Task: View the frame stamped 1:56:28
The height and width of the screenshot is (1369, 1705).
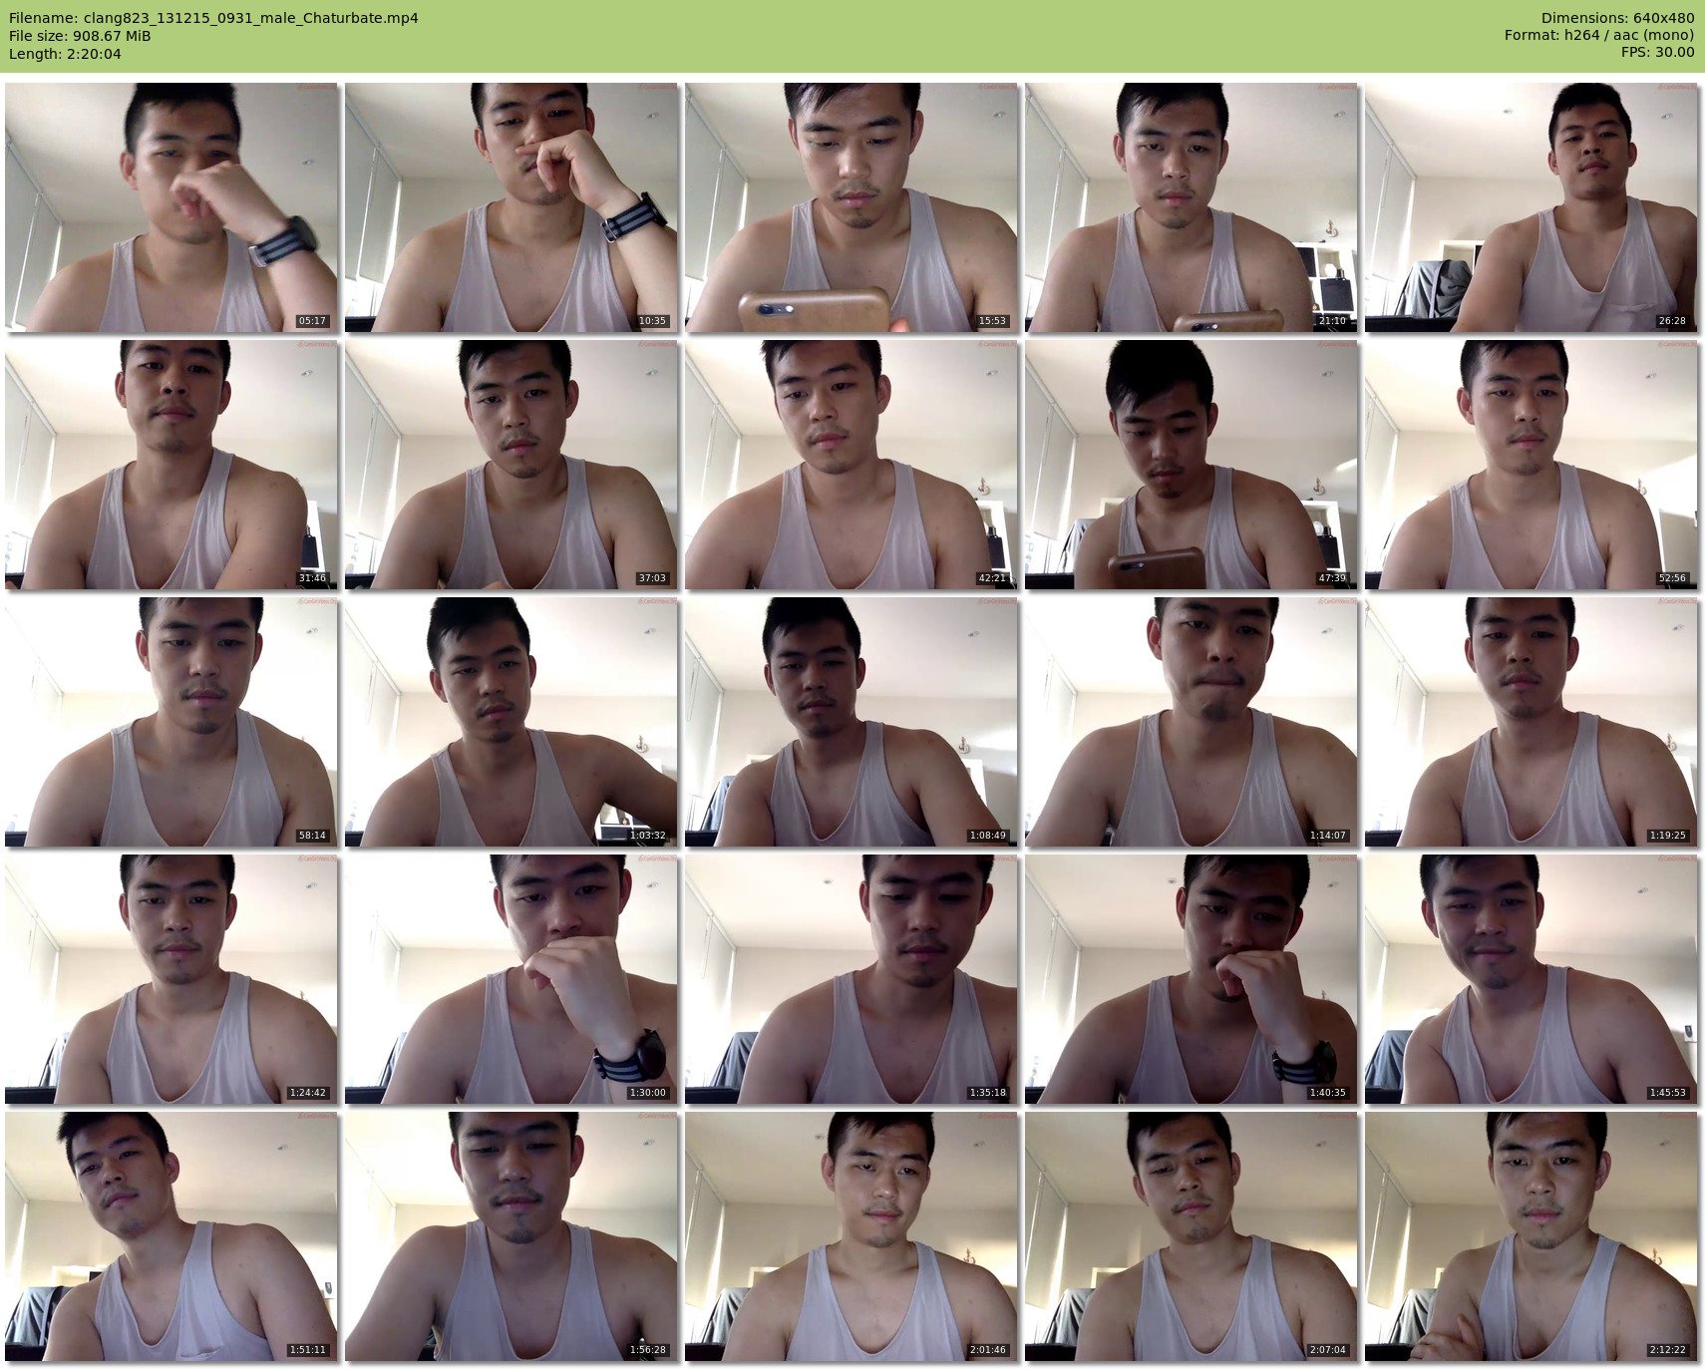Action: [x=511, y=1236]
